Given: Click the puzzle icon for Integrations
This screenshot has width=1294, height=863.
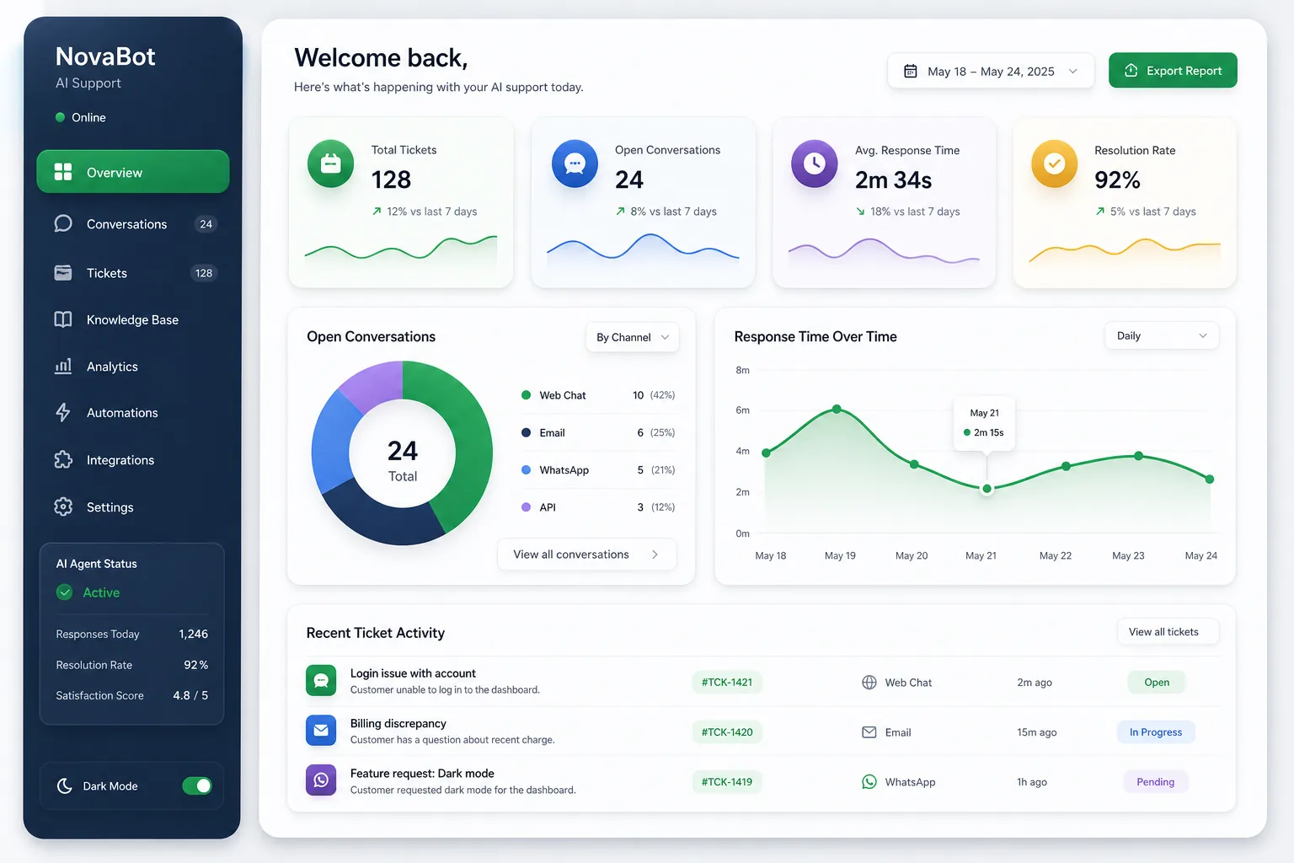Looking at the screenshot, I should point(63,459).
